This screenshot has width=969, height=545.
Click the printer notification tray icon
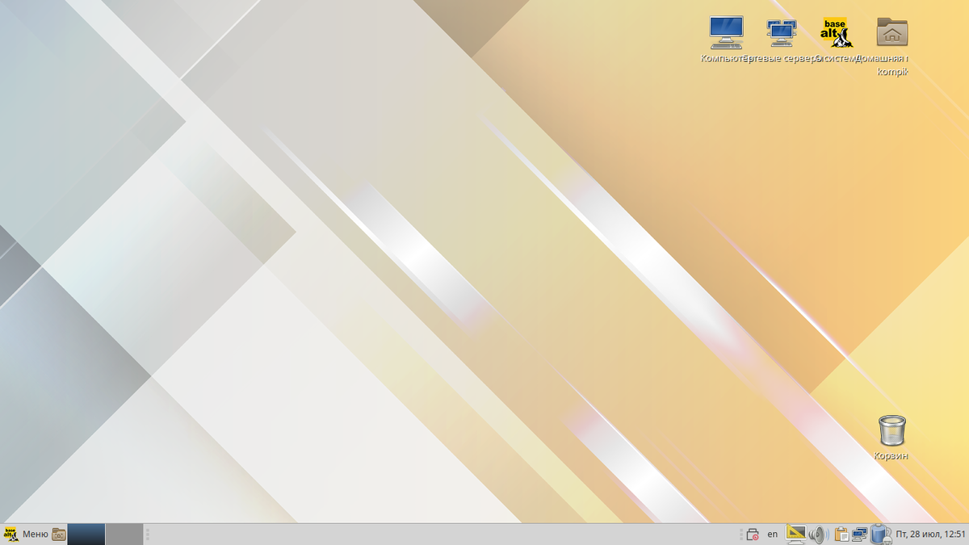[x=753, y=534]
